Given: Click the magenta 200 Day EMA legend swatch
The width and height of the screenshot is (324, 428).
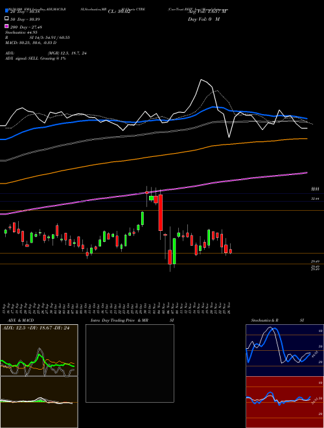Looking at the screenshot, I should (x=6, y=26).
